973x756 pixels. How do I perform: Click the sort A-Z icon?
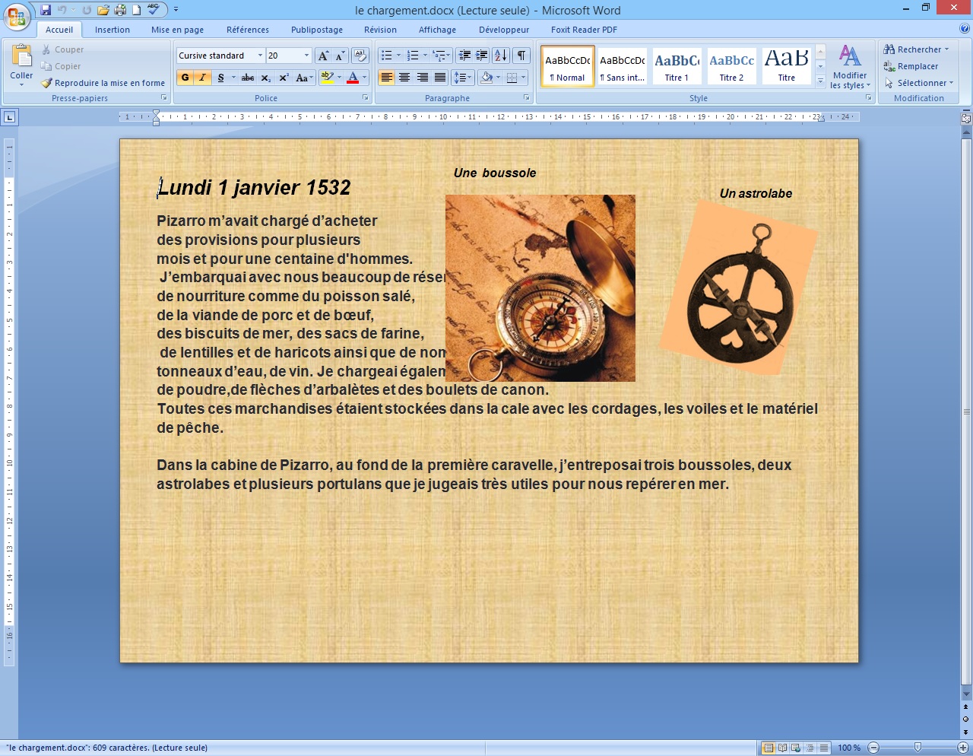(500, 56)
